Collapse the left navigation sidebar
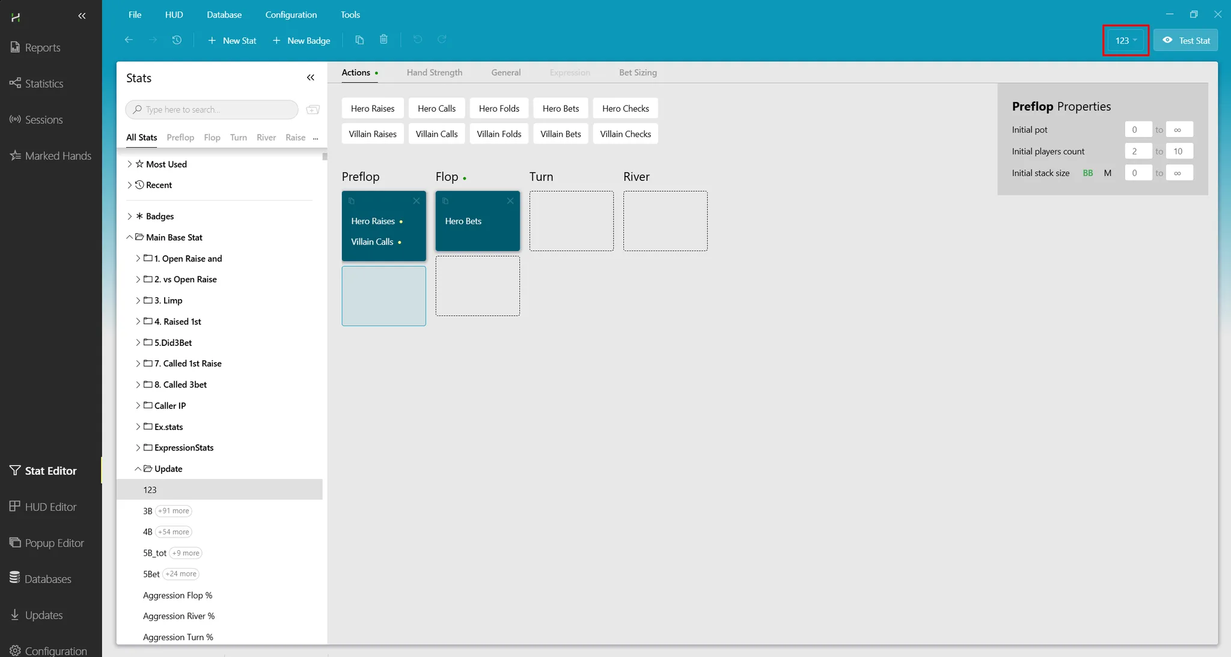The width and height of the screenshot is (1231, 657). pyautogui.click(x=82, y=16)
